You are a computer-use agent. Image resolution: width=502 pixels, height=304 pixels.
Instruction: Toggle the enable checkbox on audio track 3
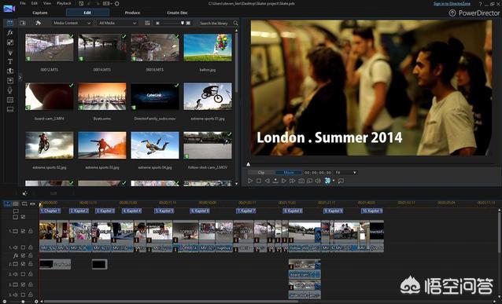click(x=23, y=295)
